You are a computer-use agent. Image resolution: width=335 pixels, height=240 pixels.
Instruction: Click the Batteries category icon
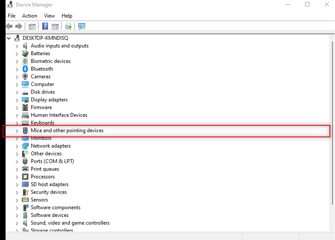(25, 53)
